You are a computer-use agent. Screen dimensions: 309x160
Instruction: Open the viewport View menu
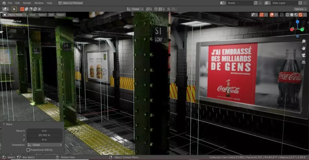tap(32, 15)
